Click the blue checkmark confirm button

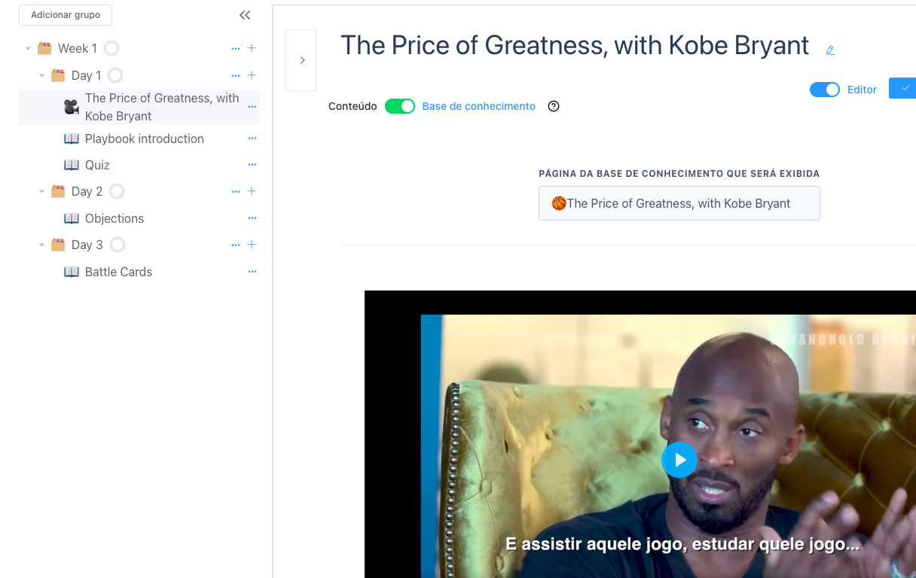pyautogui.click(x=902, y=88)
